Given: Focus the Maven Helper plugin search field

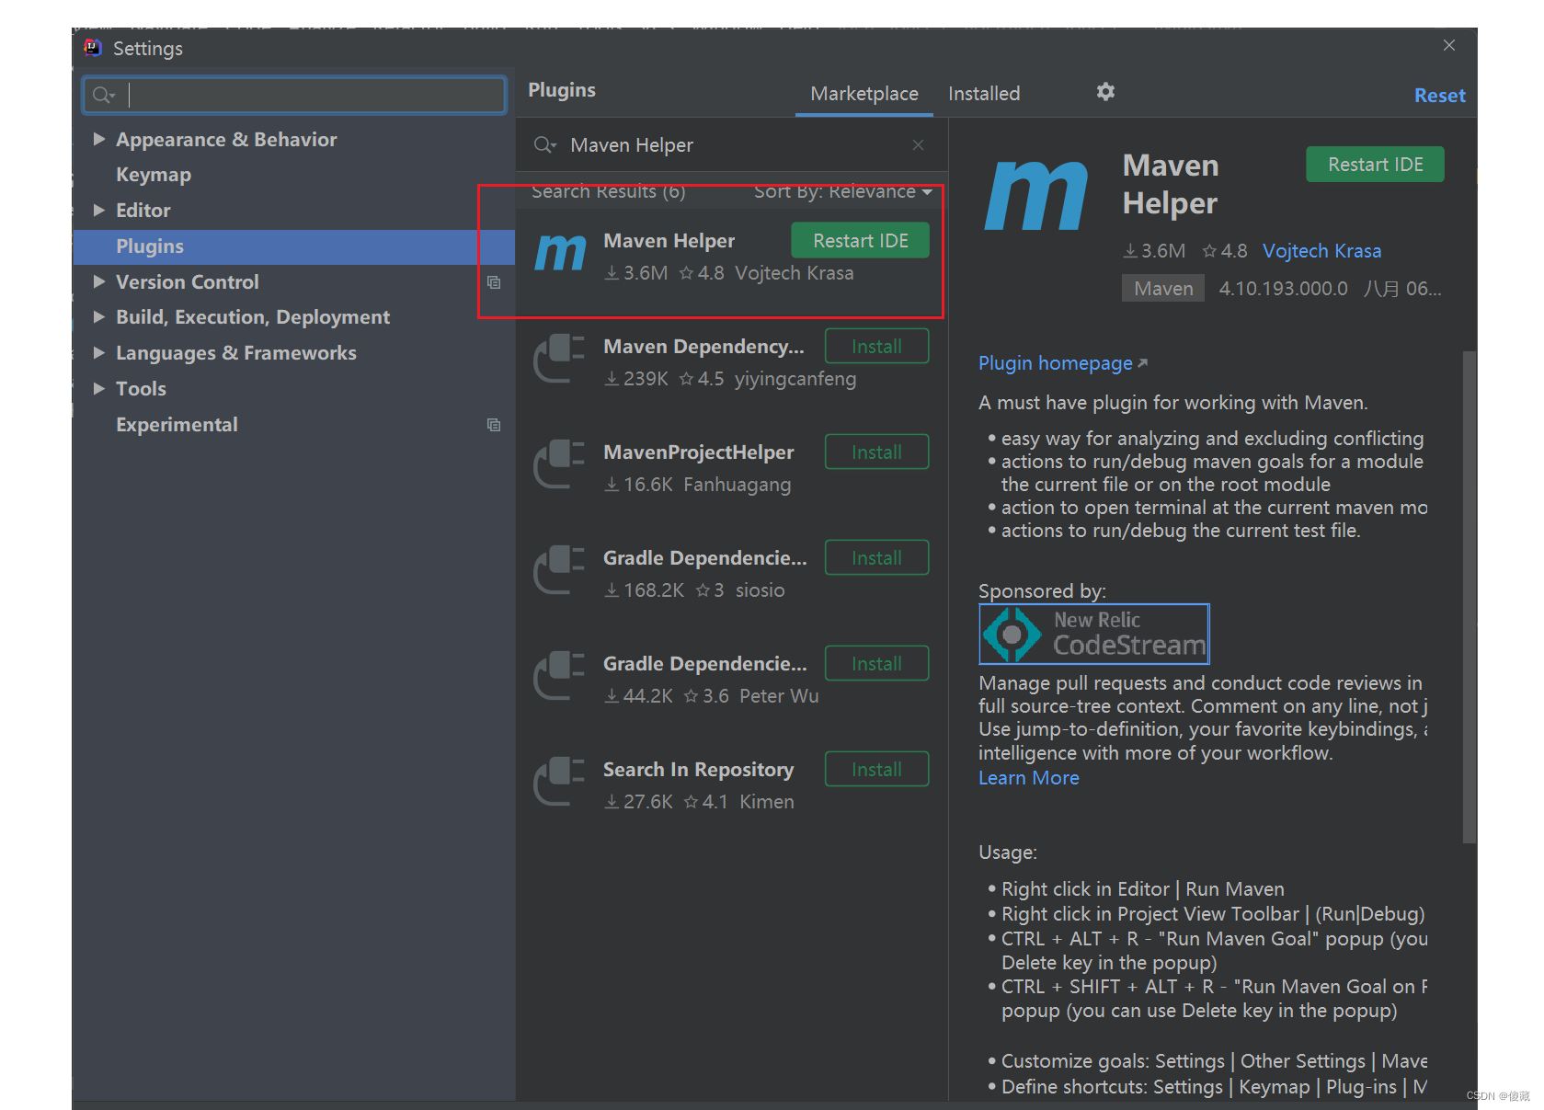Looking at the screenshot, I should (x=731, y=145).
